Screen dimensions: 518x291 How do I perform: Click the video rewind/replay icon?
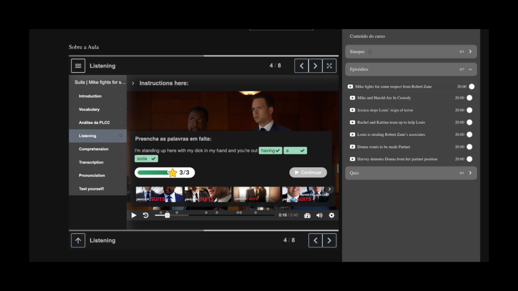pyautogui.click(x=146, y=215)
